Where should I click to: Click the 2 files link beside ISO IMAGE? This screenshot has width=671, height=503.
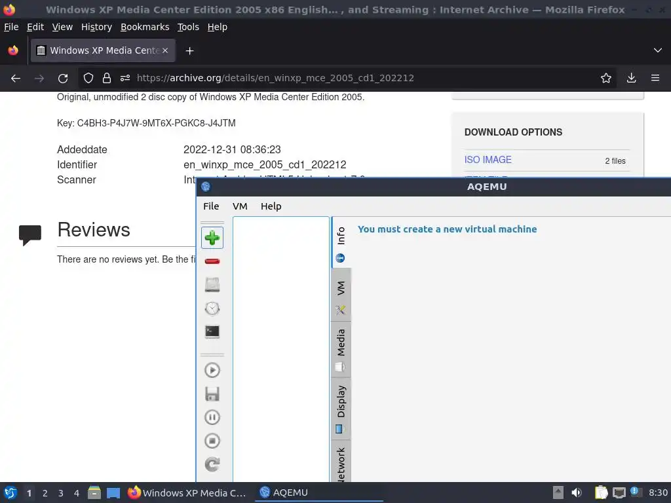coord(615,161)
